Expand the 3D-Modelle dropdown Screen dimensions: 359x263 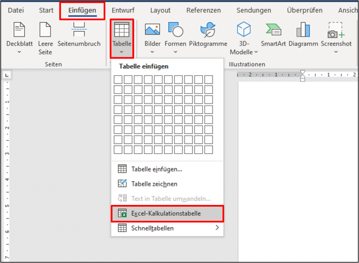(256, 52)
